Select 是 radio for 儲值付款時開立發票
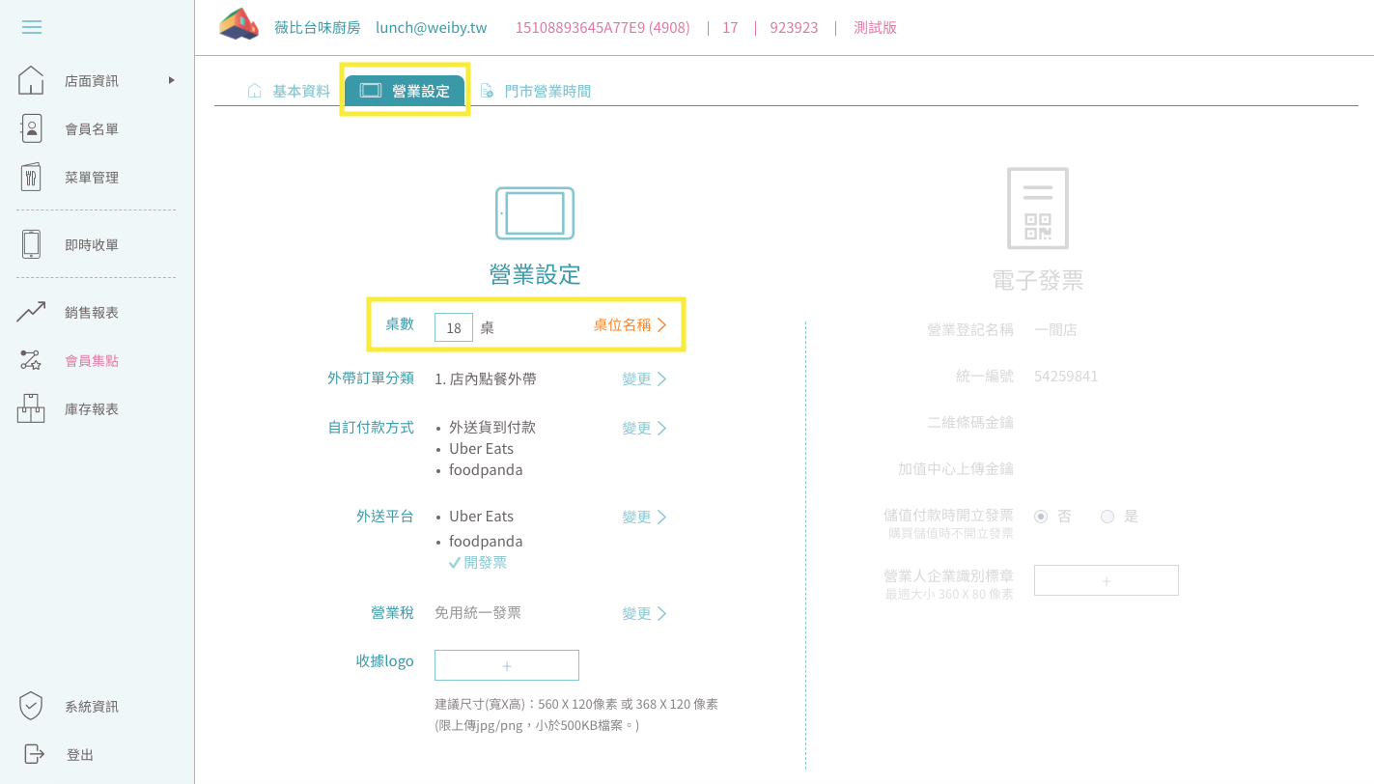 pos(1108,517)
